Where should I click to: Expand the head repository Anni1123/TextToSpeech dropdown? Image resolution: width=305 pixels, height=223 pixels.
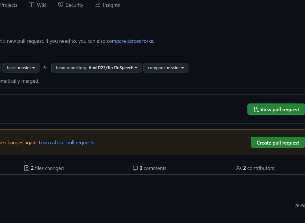96,68
